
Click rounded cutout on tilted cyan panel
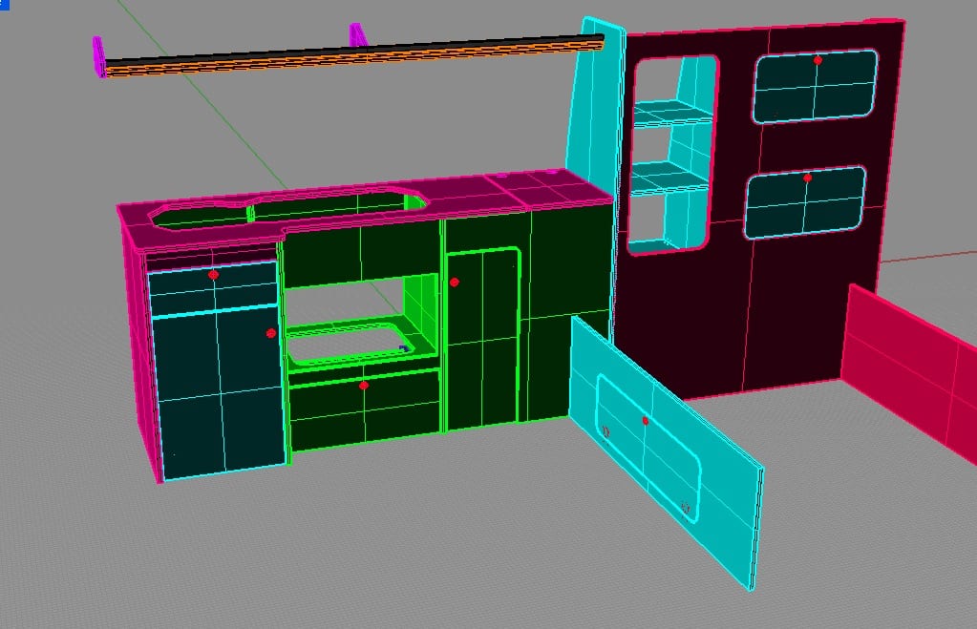click(648, 449)
